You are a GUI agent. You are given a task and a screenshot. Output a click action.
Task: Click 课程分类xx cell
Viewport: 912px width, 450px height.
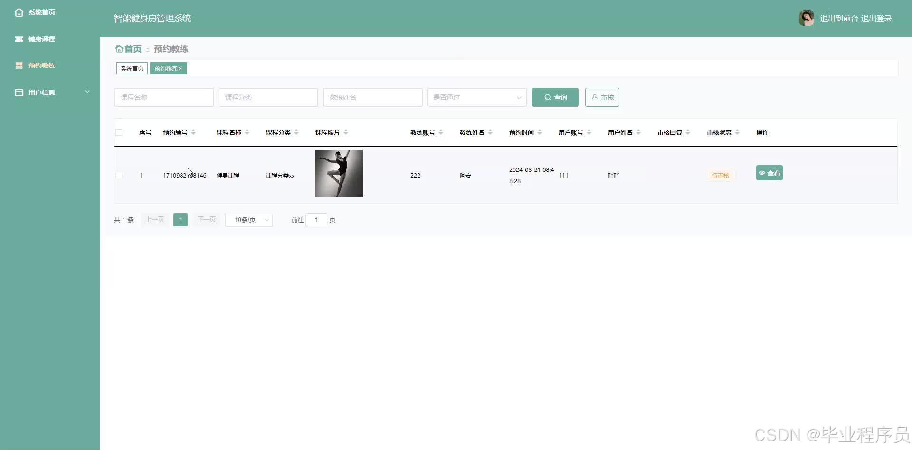[280, 175]
